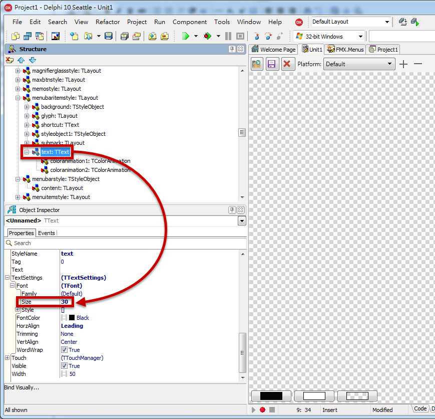This screenshot has width=435, height=419.
Task: Click the Run green arrow toolbar icon
Action: pyautogui.click(x=185, y=36)
